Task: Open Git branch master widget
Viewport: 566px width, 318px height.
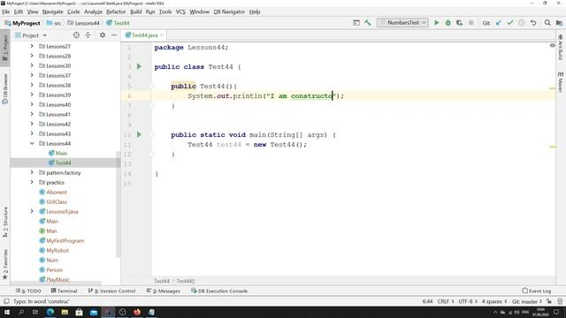Action: tap(527, 301)
